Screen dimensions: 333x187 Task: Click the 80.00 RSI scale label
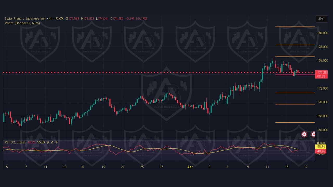[321, 143]
